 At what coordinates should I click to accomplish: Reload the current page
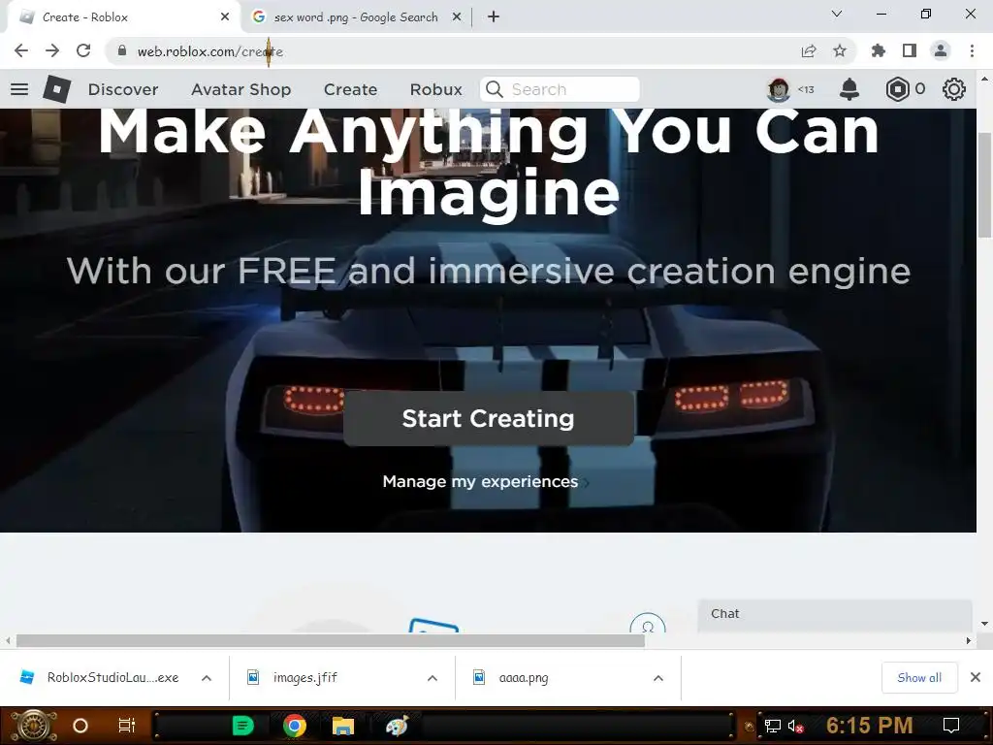(83, 50)
